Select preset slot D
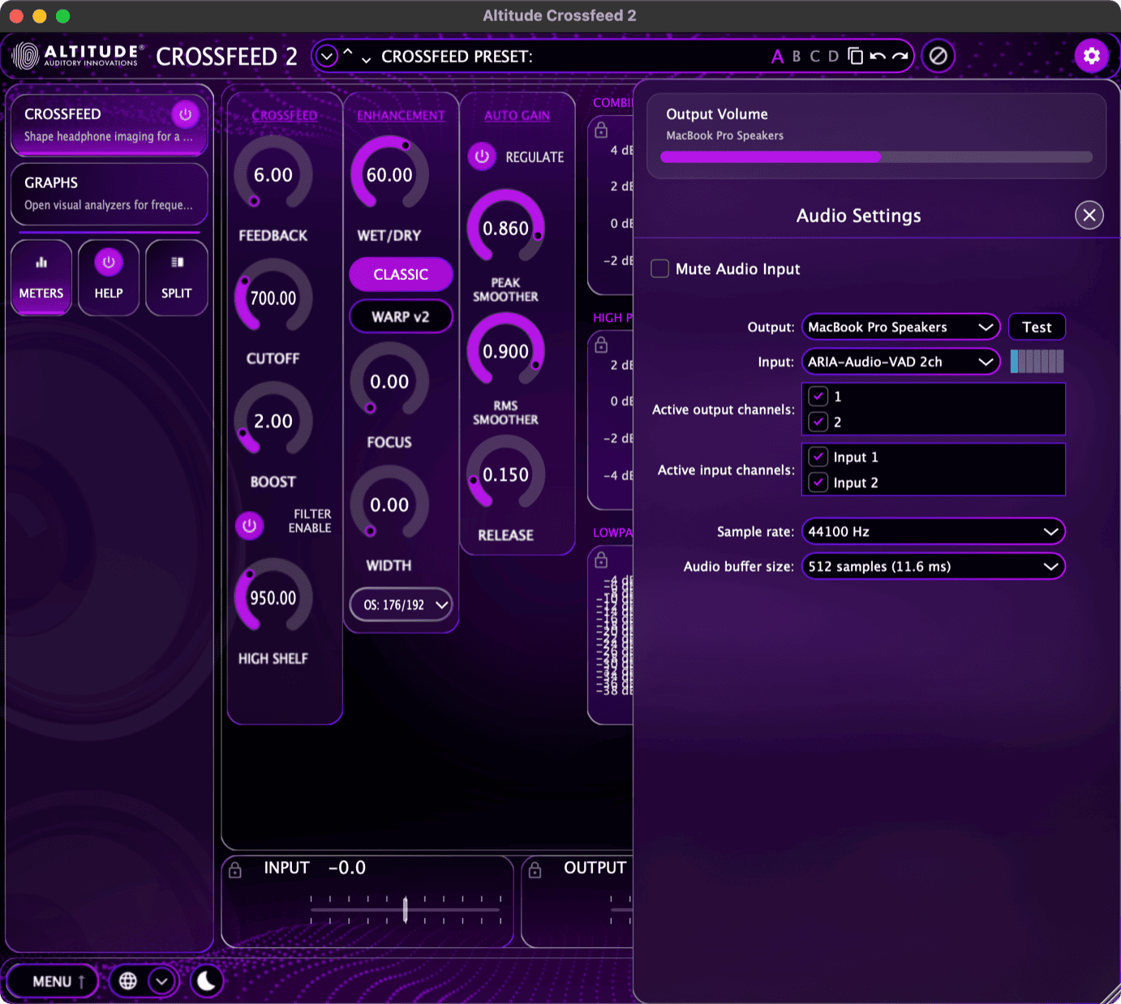The image size is (1121, 1004). pos(833,56)
